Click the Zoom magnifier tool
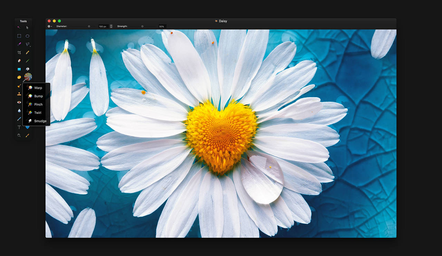The height and width of the screenshot is (256, 442). coord(19,135)
